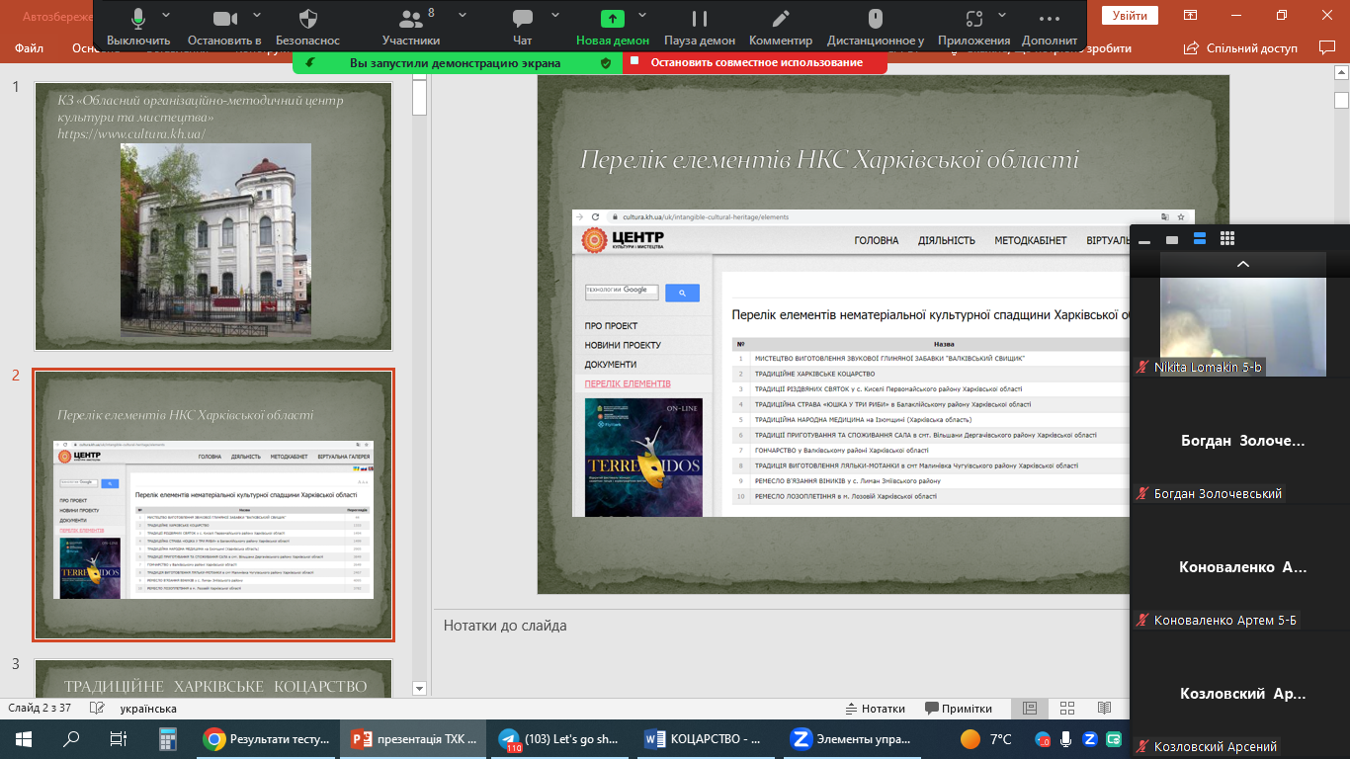Open Windows taskbar search

pos(71,738)
